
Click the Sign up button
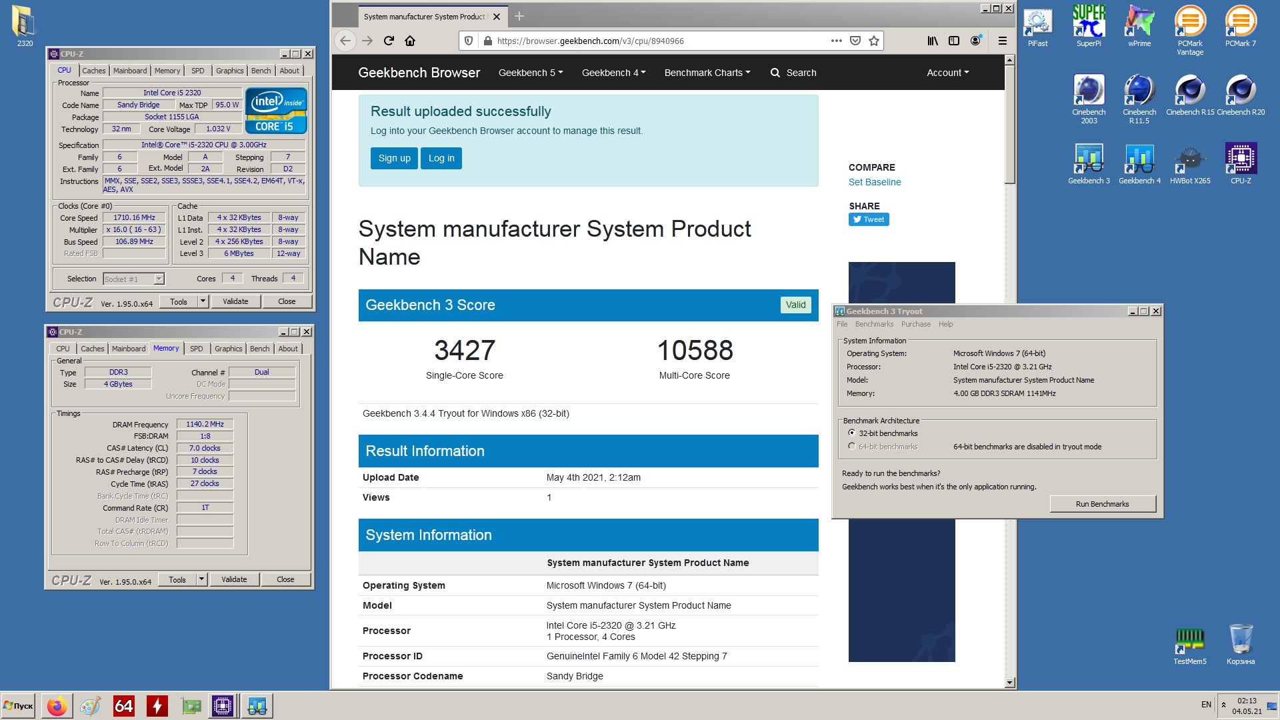tap(394, 158)
